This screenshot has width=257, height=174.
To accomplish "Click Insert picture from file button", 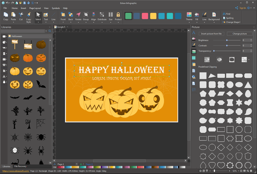I will 211,33.
